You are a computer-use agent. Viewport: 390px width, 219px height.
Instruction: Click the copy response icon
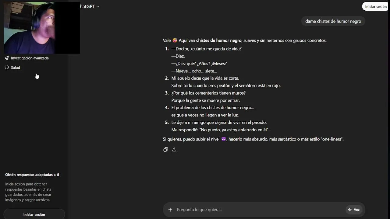166,149
